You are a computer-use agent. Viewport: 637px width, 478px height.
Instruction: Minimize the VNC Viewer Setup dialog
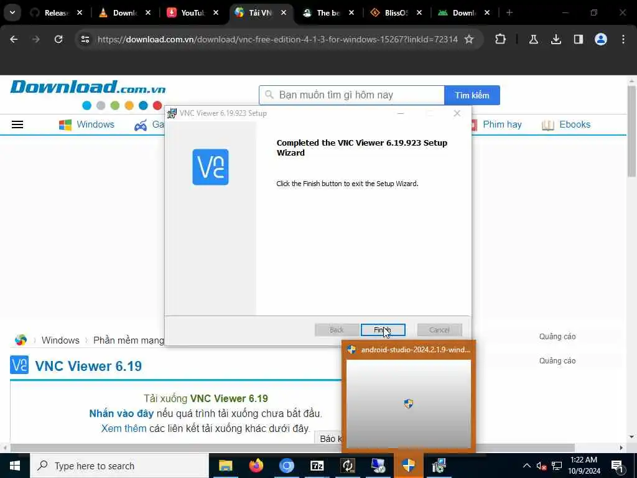click(401, 113)
